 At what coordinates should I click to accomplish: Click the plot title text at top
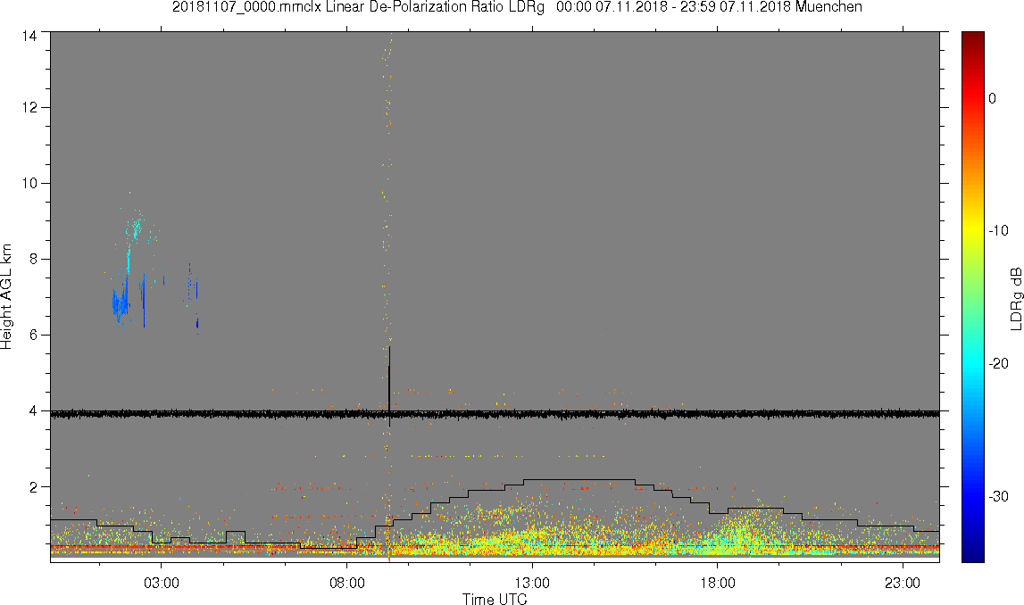click(517, 7)
